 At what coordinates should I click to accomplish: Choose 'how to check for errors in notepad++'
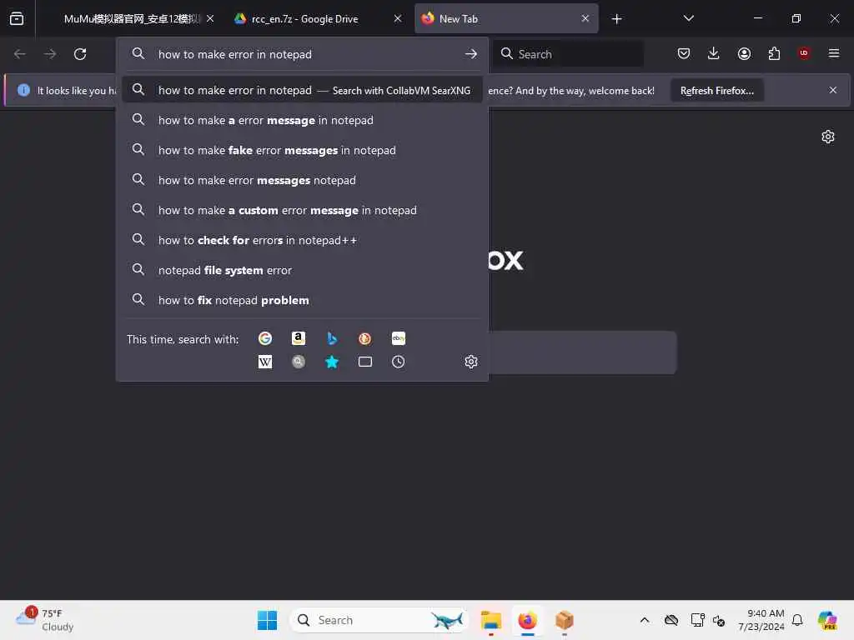point(302,240)
